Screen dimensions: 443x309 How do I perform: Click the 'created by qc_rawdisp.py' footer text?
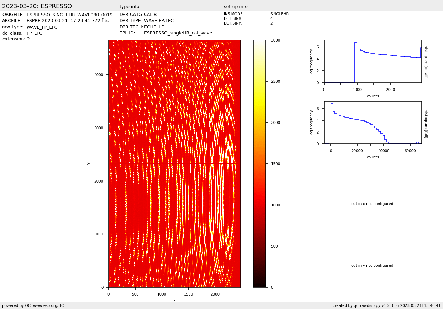386,305
